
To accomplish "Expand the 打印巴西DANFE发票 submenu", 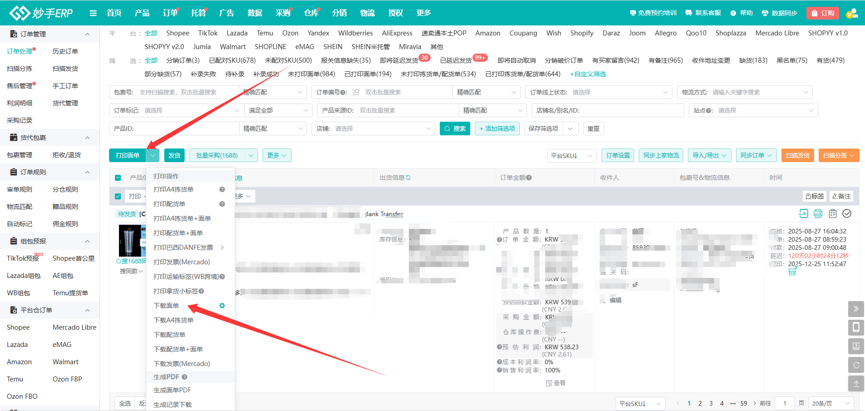I will pos(190,248).
